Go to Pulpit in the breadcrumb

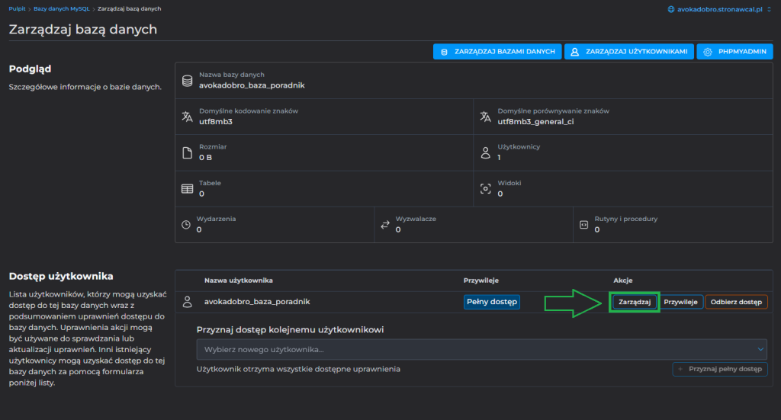coord(17,8)
